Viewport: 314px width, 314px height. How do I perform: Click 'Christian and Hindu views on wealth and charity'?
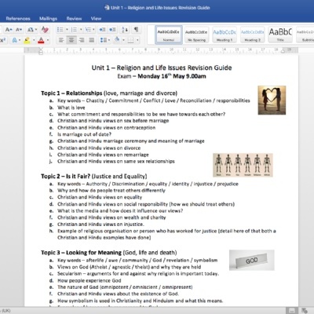(x=111, y=217)
